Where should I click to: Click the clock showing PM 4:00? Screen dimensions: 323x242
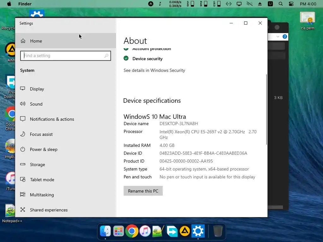(308, 4)
